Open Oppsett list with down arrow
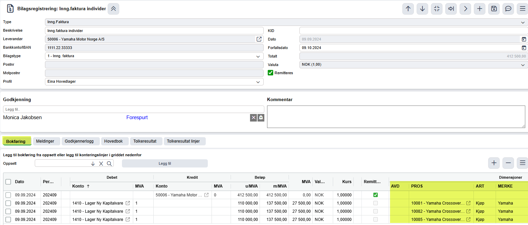Screen dimensions: 528x225 coord(93,163)
